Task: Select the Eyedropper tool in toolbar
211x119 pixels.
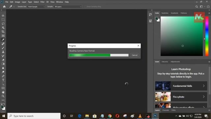Action: tap(3, 40)
